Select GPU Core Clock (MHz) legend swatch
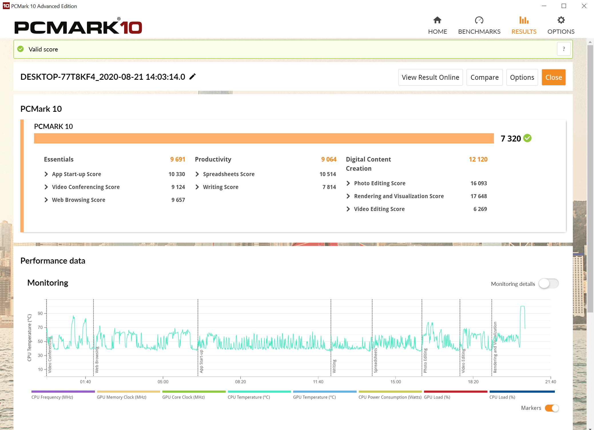Viewport: 594px width, 430px height. click(194, 391)
